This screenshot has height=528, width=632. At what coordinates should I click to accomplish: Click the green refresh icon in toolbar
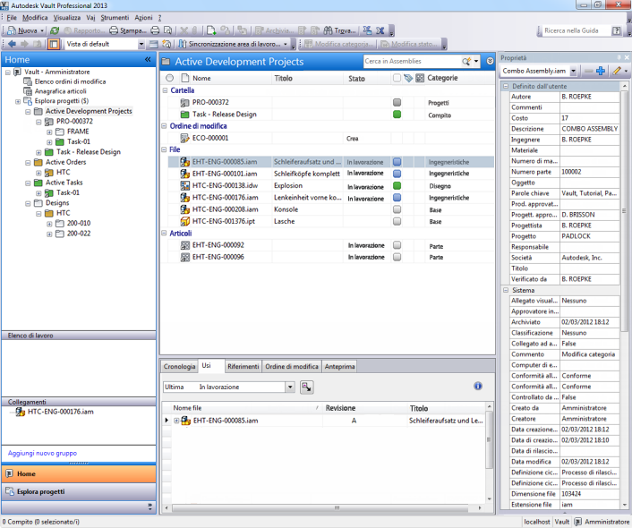click(x=55, y=30)
